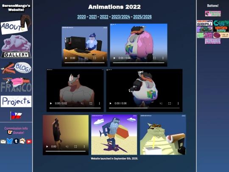The height and width of the screenshot is (172, 229).
Task: Toggle mute on the yellow gradient video
Action: pyautogui.click(x=67, y=147)
